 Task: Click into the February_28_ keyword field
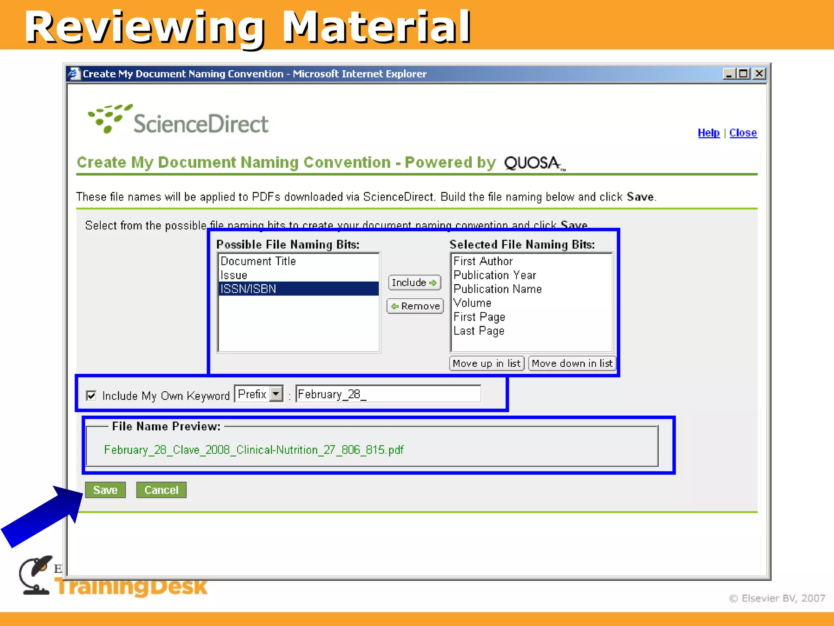tap(388, 394)
